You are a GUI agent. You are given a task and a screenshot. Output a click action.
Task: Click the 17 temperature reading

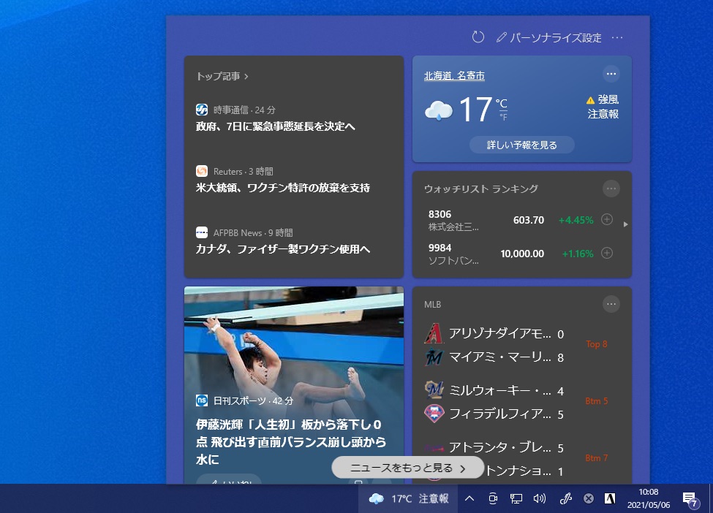475,110
